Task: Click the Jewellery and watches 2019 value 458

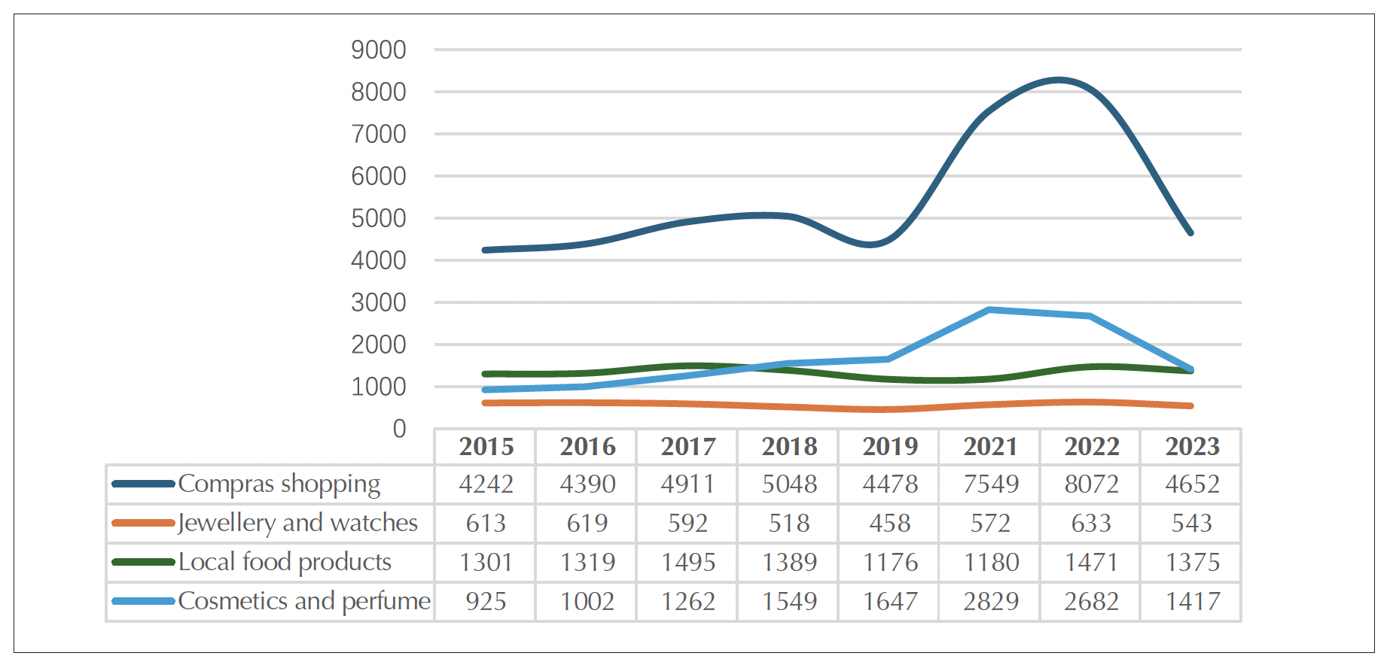Action: click(x=889, y=523)
